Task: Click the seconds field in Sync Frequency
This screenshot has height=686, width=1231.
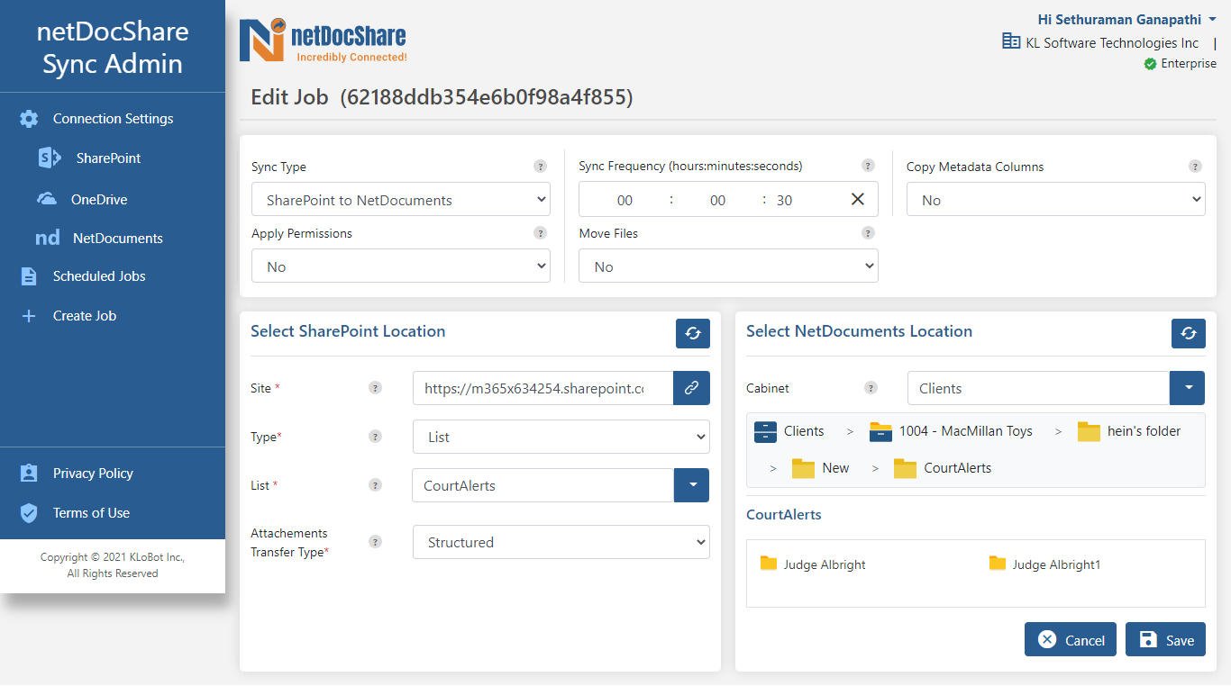Action: point(784,201)
